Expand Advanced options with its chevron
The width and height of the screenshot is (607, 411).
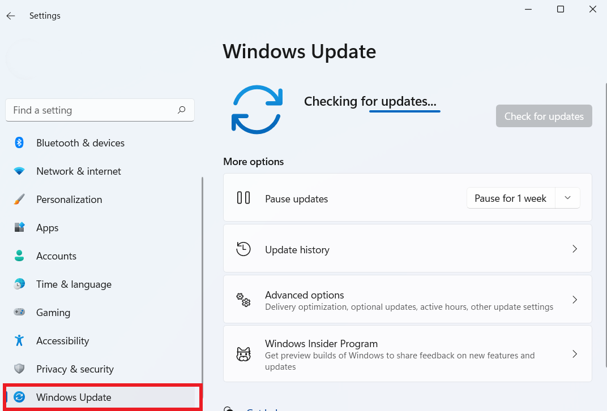[x=575, y=300]
